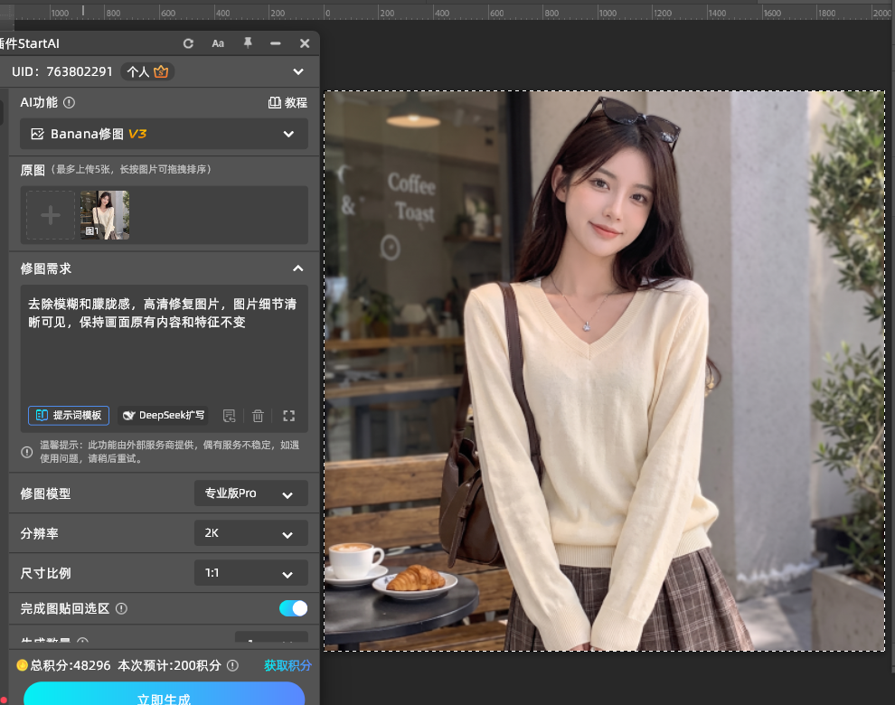Click the refresh icon in StartAI header
This screenshot has width=895, height=705.
tap(188, 43)
